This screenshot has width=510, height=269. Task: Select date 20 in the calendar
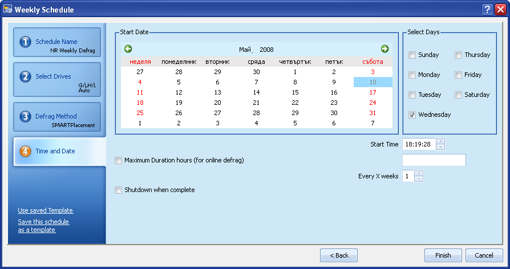pyautogui.click(x=217, y=103)
